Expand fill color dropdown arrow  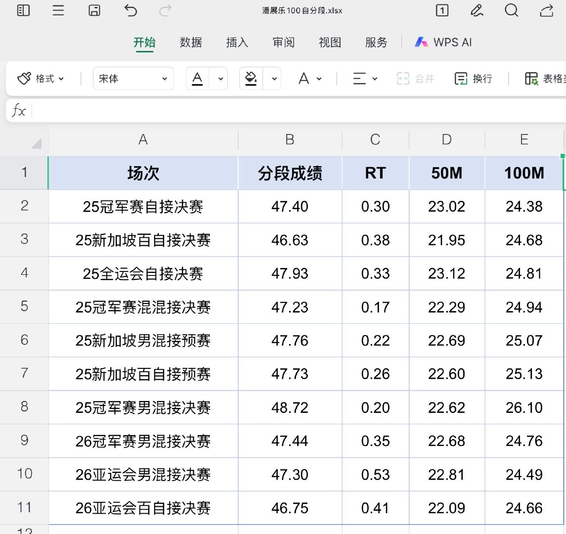[x=274, y=79]
